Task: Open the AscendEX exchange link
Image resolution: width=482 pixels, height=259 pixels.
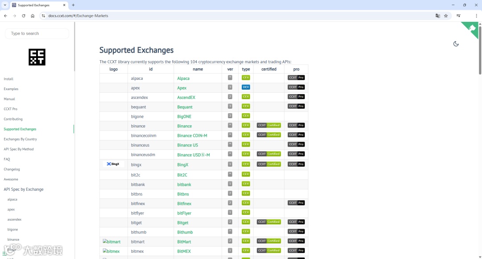Action: click(186, 97)
